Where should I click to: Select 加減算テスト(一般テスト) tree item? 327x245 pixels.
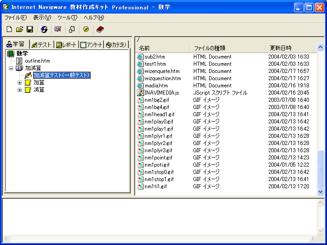tap(62, 75)
